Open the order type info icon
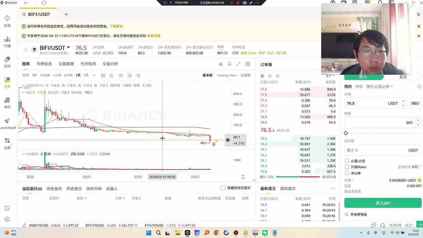The height and width of the screenshot is (238, 423). [x=419, y=87]
